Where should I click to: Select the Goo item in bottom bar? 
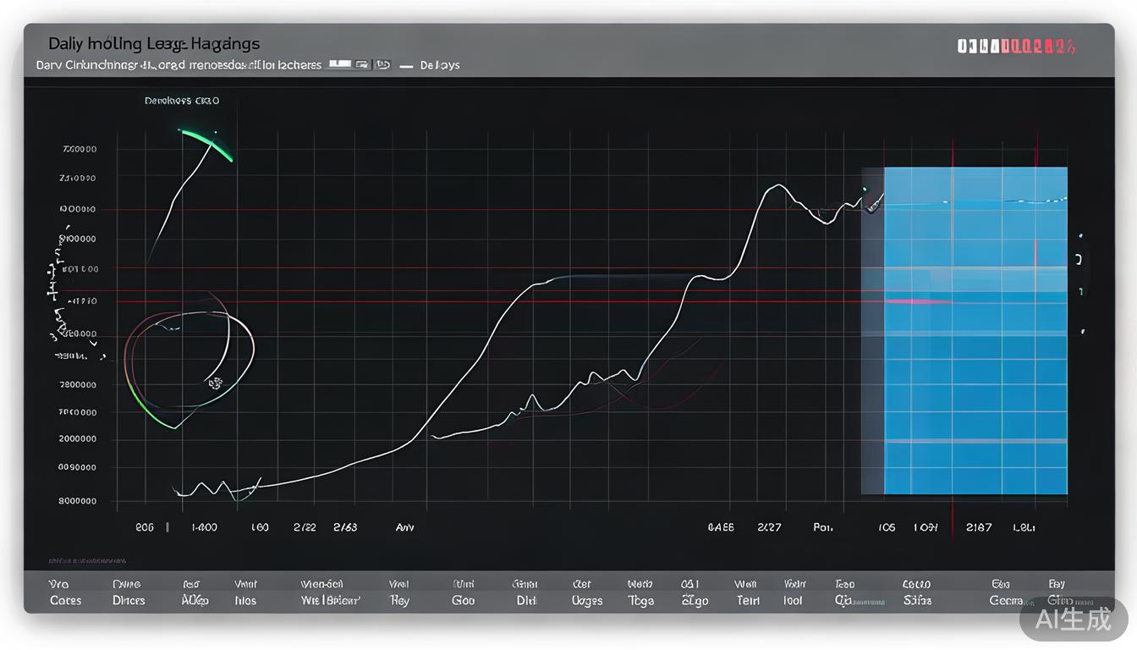pos(463,600)
